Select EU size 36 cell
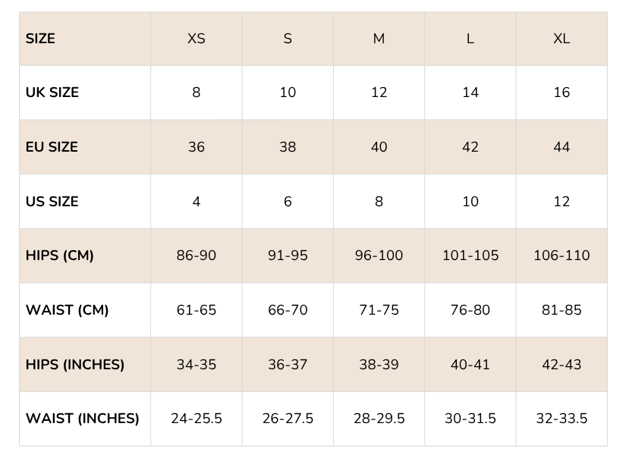 pos(196,147)
